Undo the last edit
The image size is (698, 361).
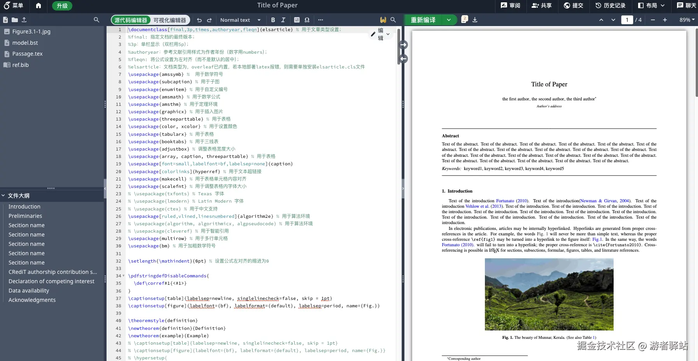tap(199, 20)
